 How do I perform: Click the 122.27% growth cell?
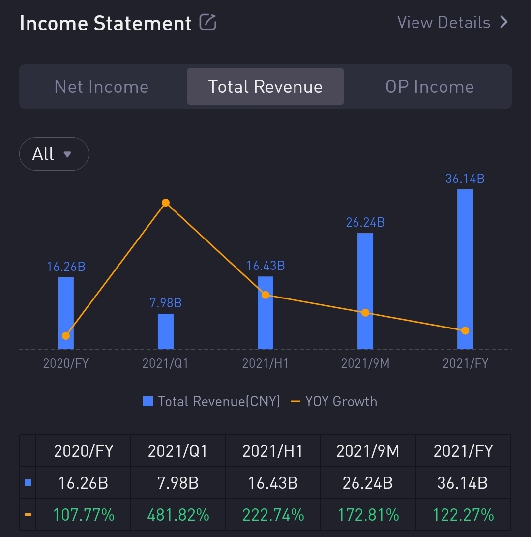tap(463, 515)
